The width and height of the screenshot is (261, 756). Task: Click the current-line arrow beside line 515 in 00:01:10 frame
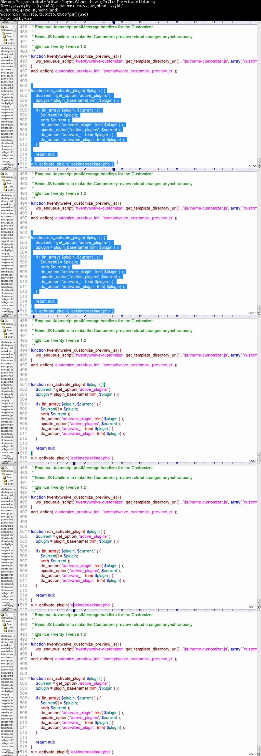[18, 453]
